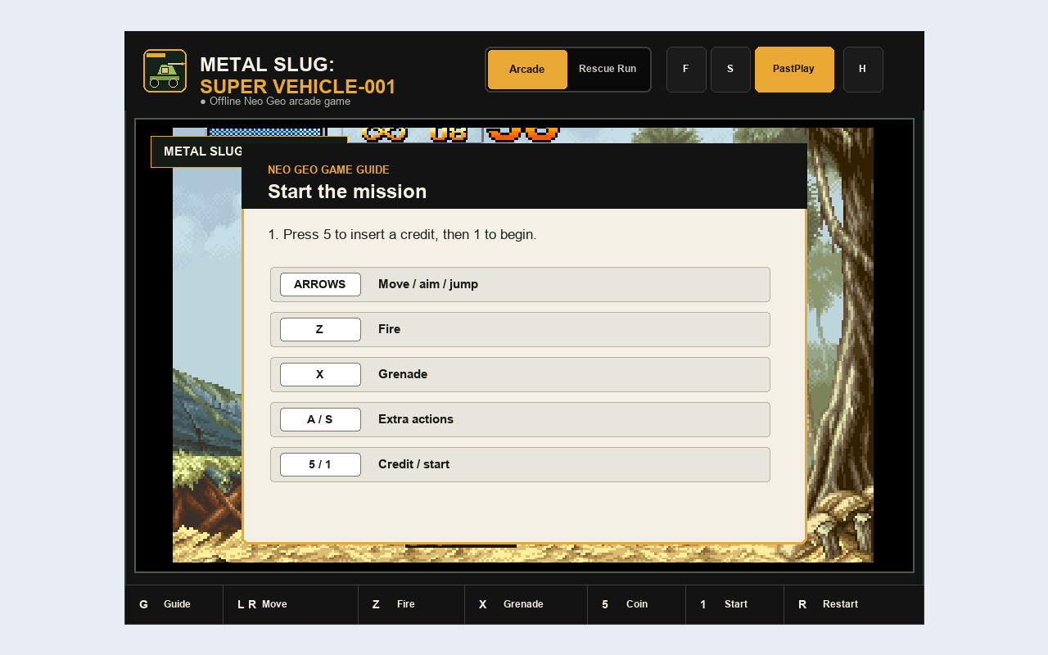Image resolution: width=1048 pixels, height=655 pixels.
Task: Click the 'NEO GEO GAME GUIDE' label
Action: (328, 169)
